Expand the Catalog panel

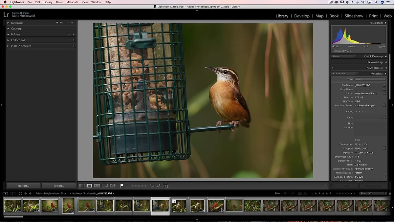point(9,29)
